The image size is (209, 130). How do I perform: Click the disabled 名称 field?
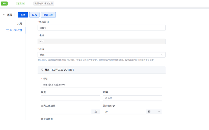coord(101,41)
